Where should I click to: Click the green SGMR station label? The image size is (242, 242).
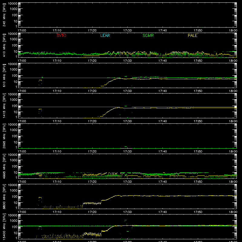pos(148,35)
